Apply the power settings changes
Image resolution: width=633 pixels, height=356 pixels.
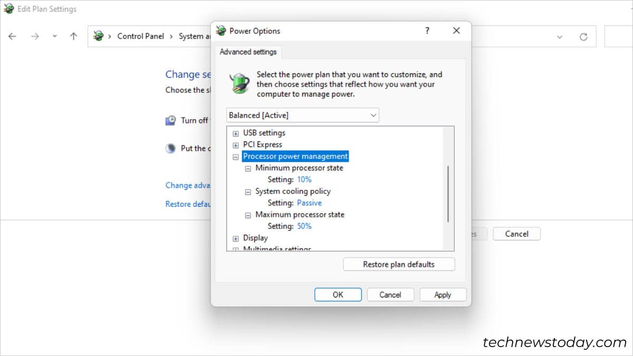click(443, 294)
